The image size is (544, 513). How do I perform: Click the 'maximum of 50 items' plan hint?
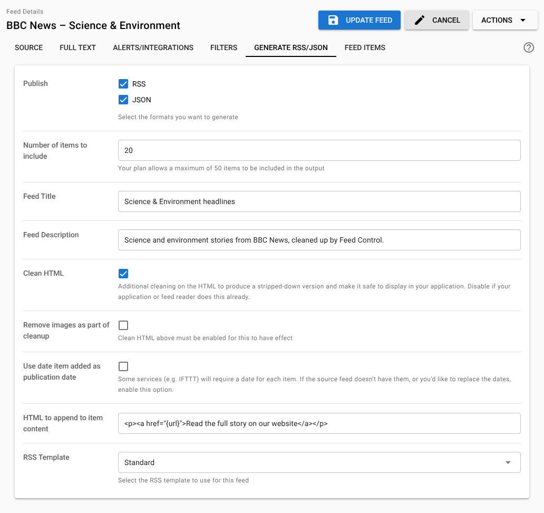tap(221, 168)
